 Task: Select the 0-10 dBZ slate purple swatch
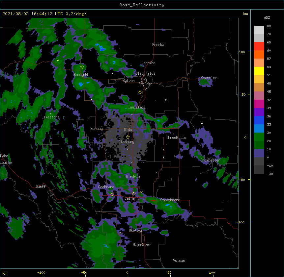pos(259,153)
